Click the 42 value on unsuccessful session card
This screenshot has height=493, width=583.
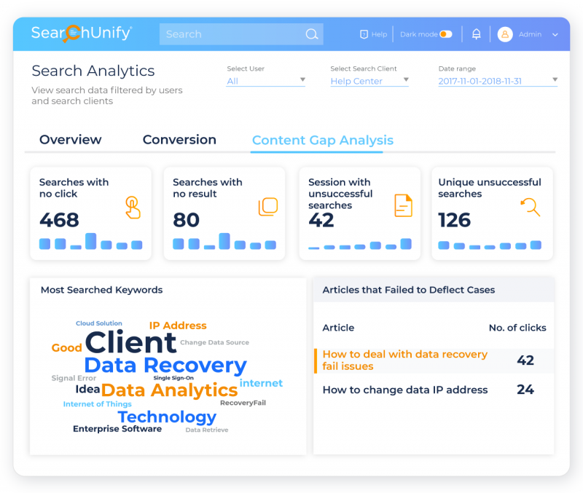pos(321,220)
